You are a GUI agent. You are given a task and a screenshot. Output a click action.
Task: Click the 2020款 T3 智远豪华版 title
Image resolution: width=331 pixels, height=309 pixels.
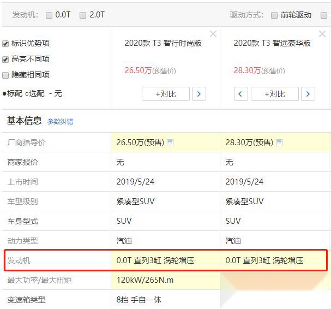tap(272, 43)
